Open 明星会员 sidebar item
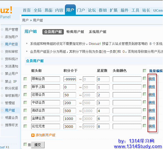This screenshot has width=163, height=149. tap(11, 118)
